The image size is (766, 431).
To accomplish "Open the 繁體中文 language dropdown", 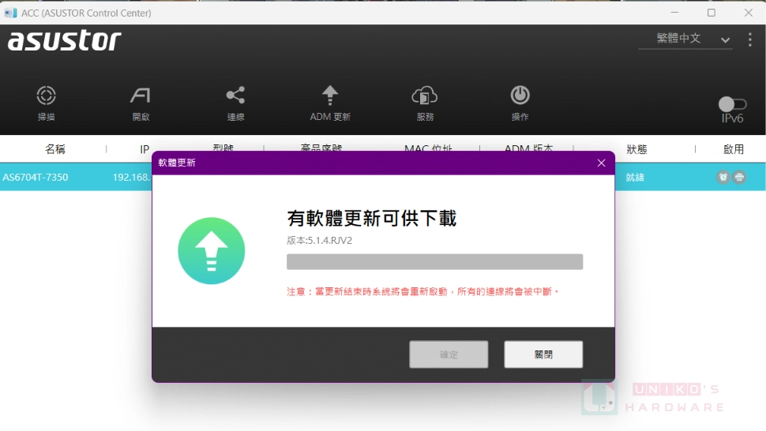I will pyautogui.click(x=685, y=39).
